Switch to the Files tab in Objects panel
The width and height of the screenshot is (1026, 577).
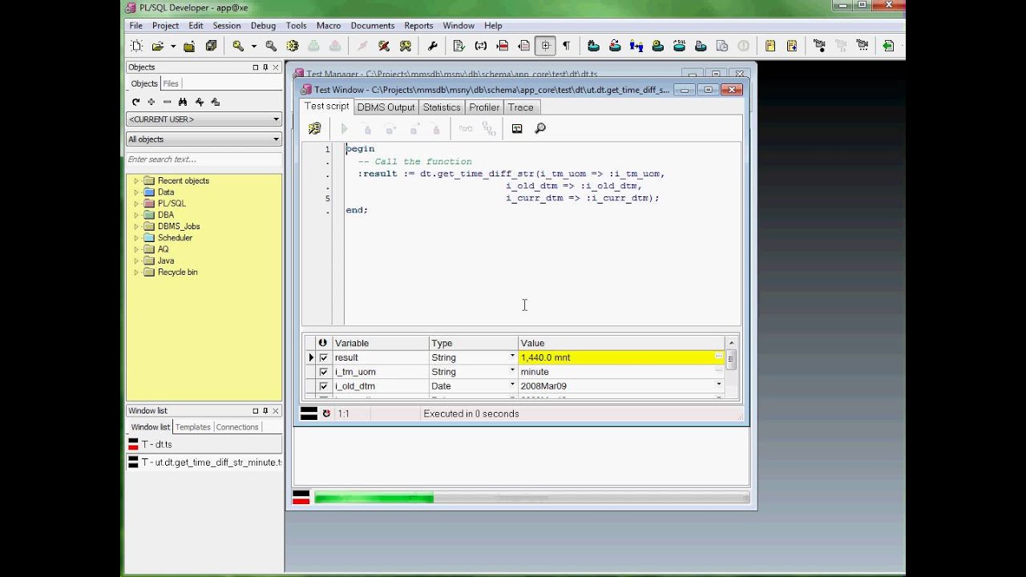[x=171, y=83]
